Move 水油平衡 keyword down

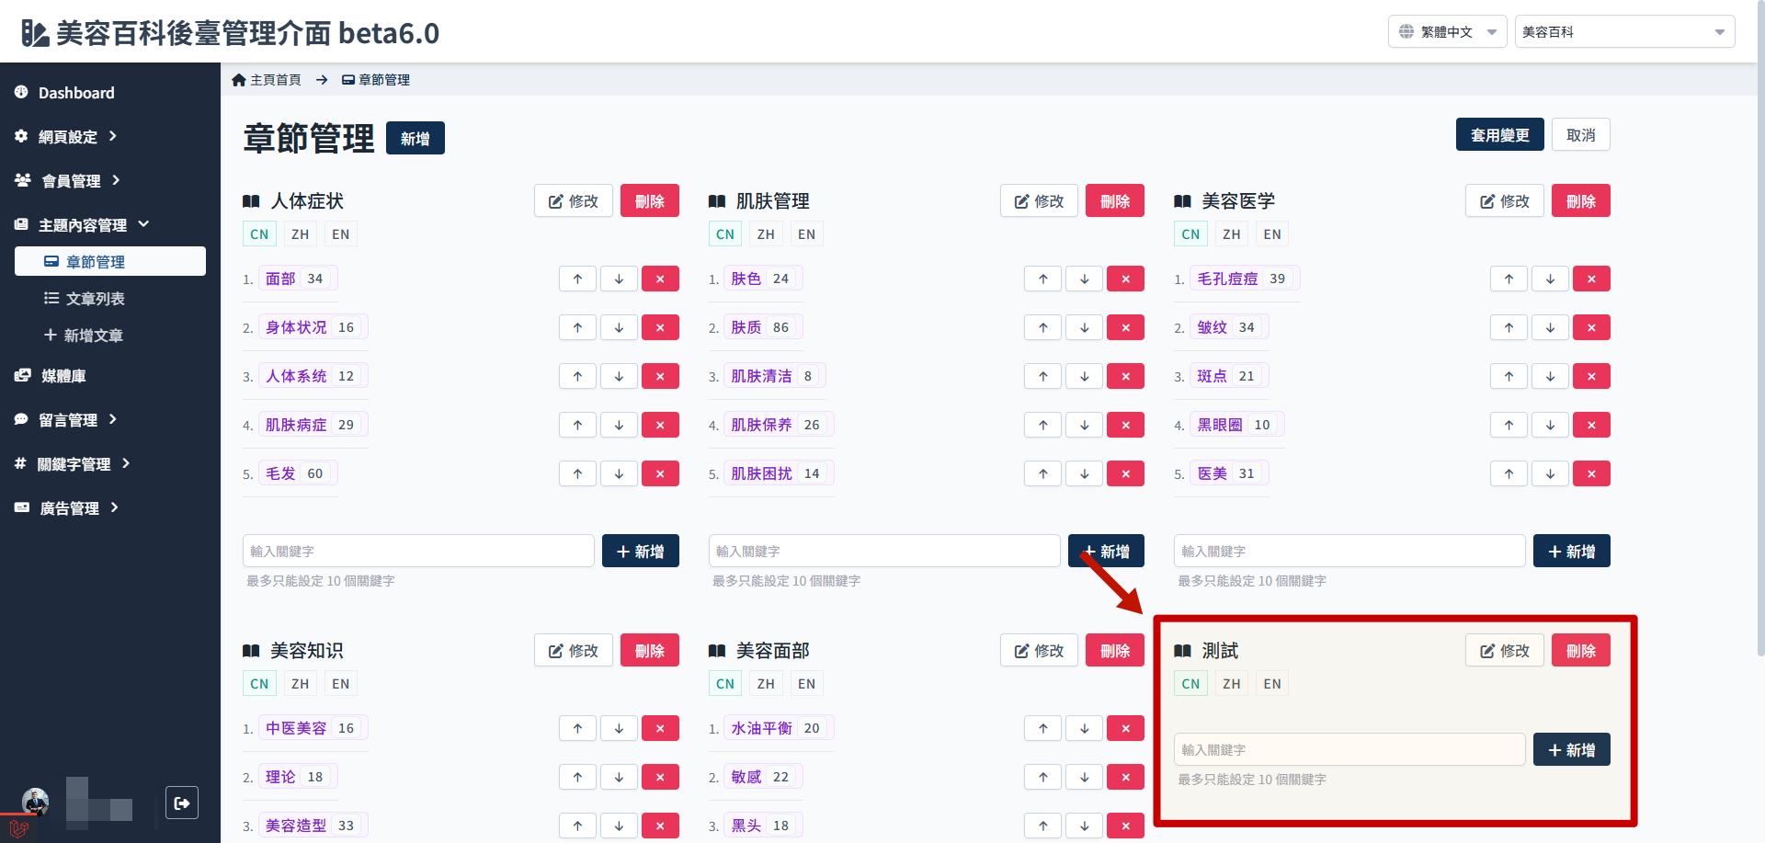tap(1085, 728)
